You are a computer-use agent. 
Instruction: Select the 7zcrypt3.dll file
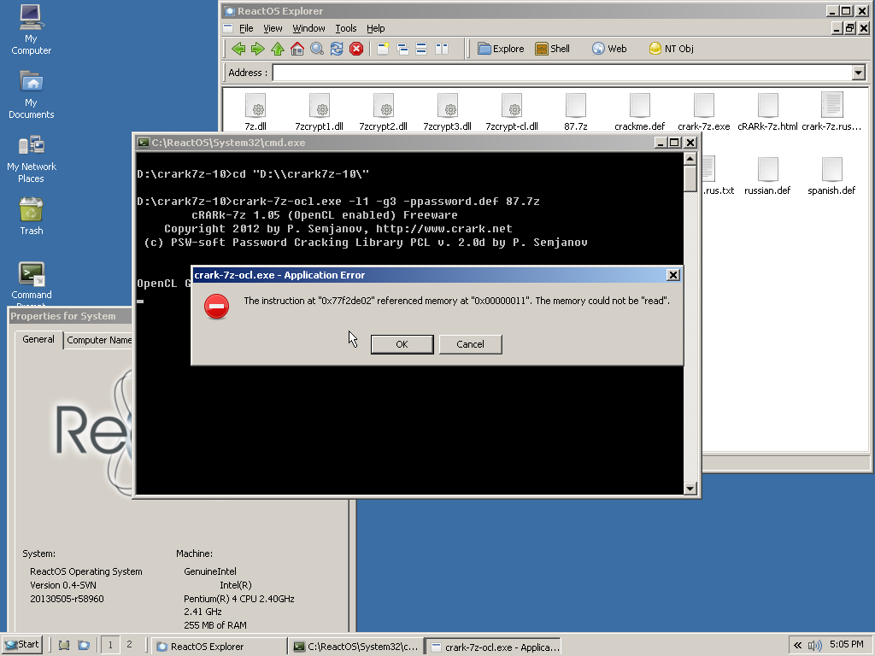[x=448, y=112]
